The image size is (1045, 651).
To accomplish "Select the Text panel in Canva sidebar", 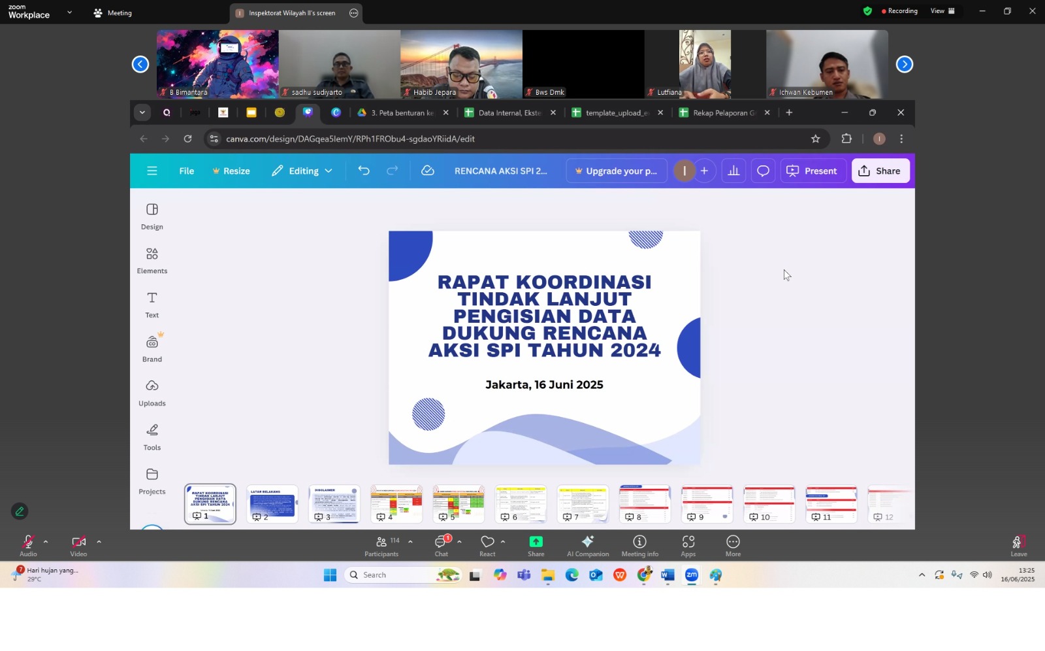I will pyautogui.click(x=152, y=303).
